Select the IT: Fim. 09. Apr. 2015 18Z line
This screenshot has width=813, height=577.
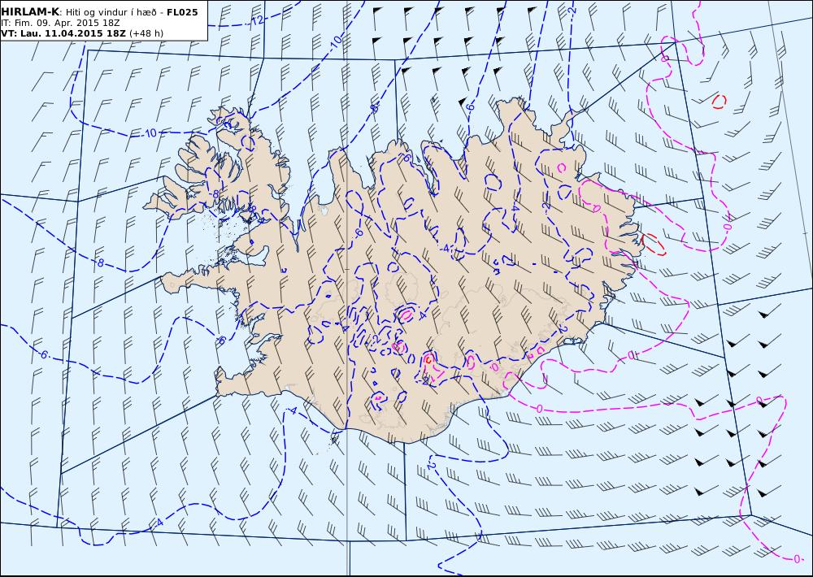[x=59, y=23]
